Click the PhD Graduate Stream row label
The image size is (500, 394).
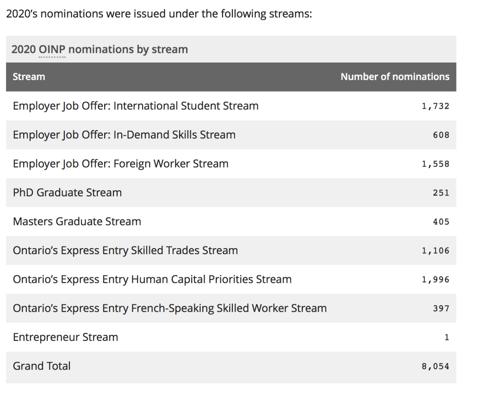coord(67,193)
